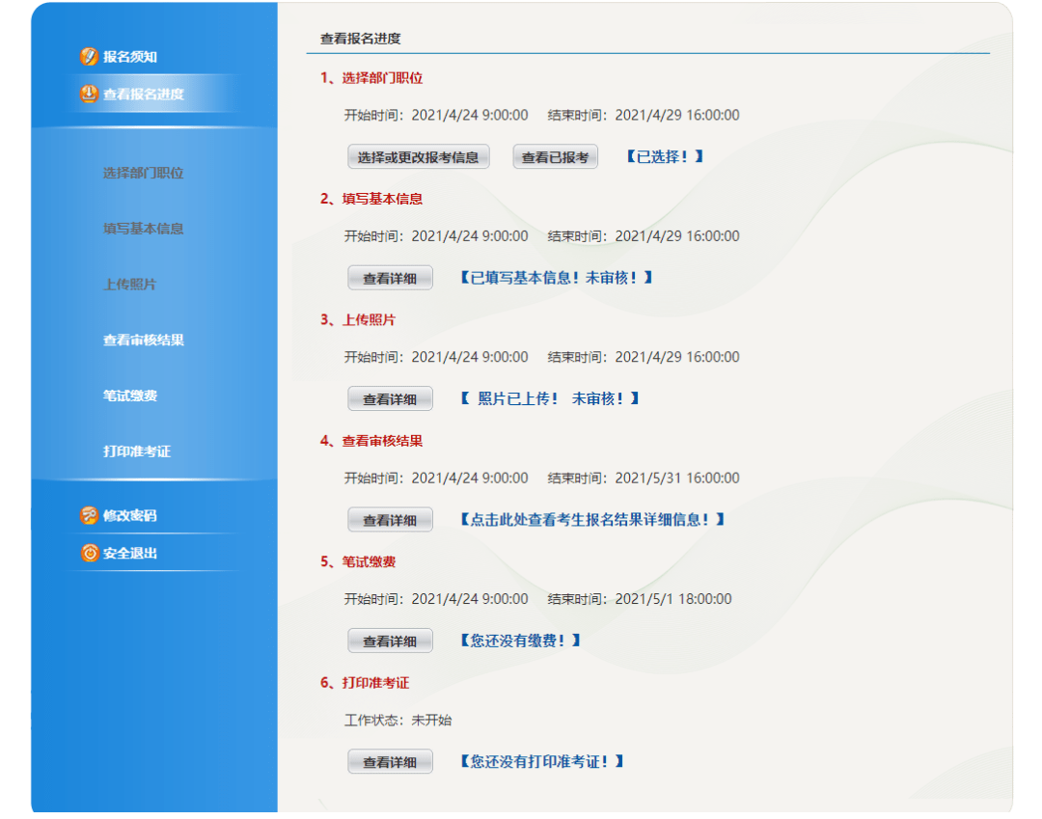Click 查看详细 under 查看审核结果
This screenshot has height=819, width=1042.
point(390,519)
